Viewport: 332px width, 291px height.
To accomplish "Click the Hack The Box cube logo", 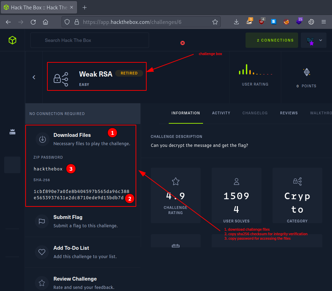I will tap(12, 40).
